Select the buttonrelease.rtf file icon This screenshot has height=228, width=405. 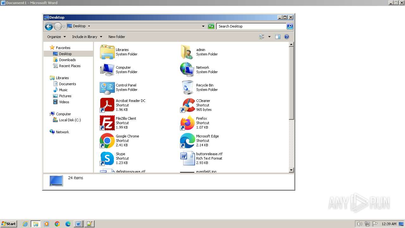coord(187,158)
